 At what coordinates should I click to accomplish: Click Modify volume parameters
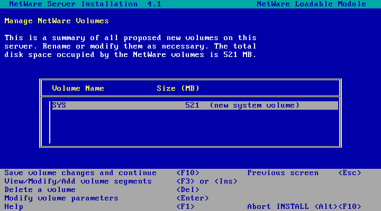[x=61, y=198]
